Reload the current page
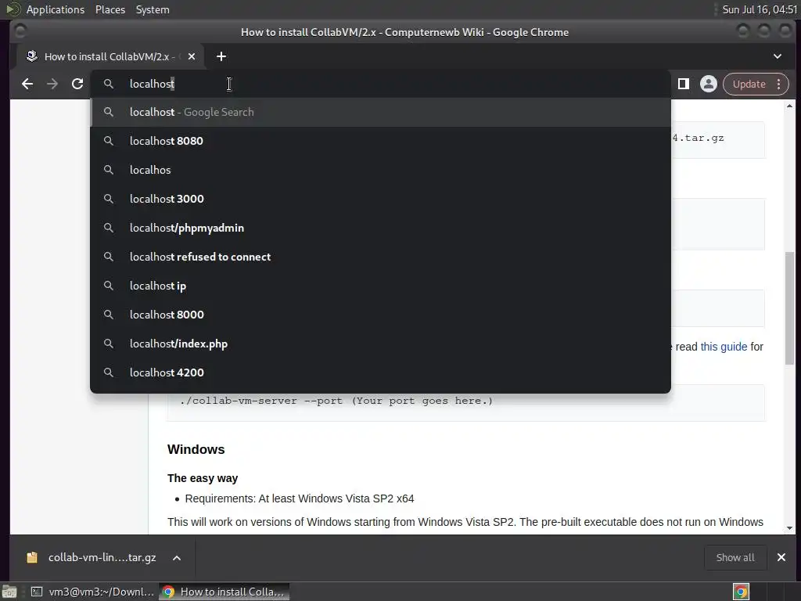This screenshot has height=601, width=801. pyautogui.click(x=77, y=84)
